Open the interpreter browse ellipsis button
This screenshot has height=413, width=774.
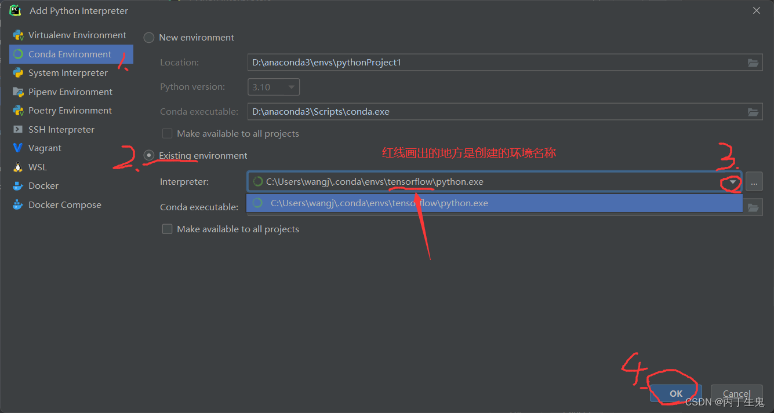(754, 182)
